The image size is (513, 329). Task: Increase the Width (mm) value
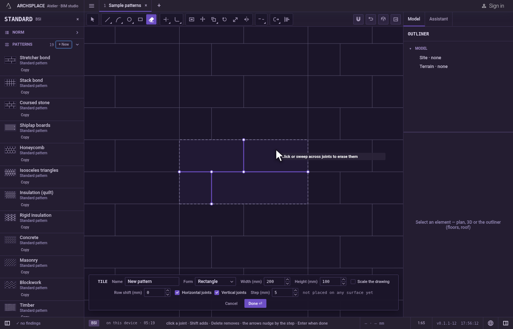pos(287,280)
